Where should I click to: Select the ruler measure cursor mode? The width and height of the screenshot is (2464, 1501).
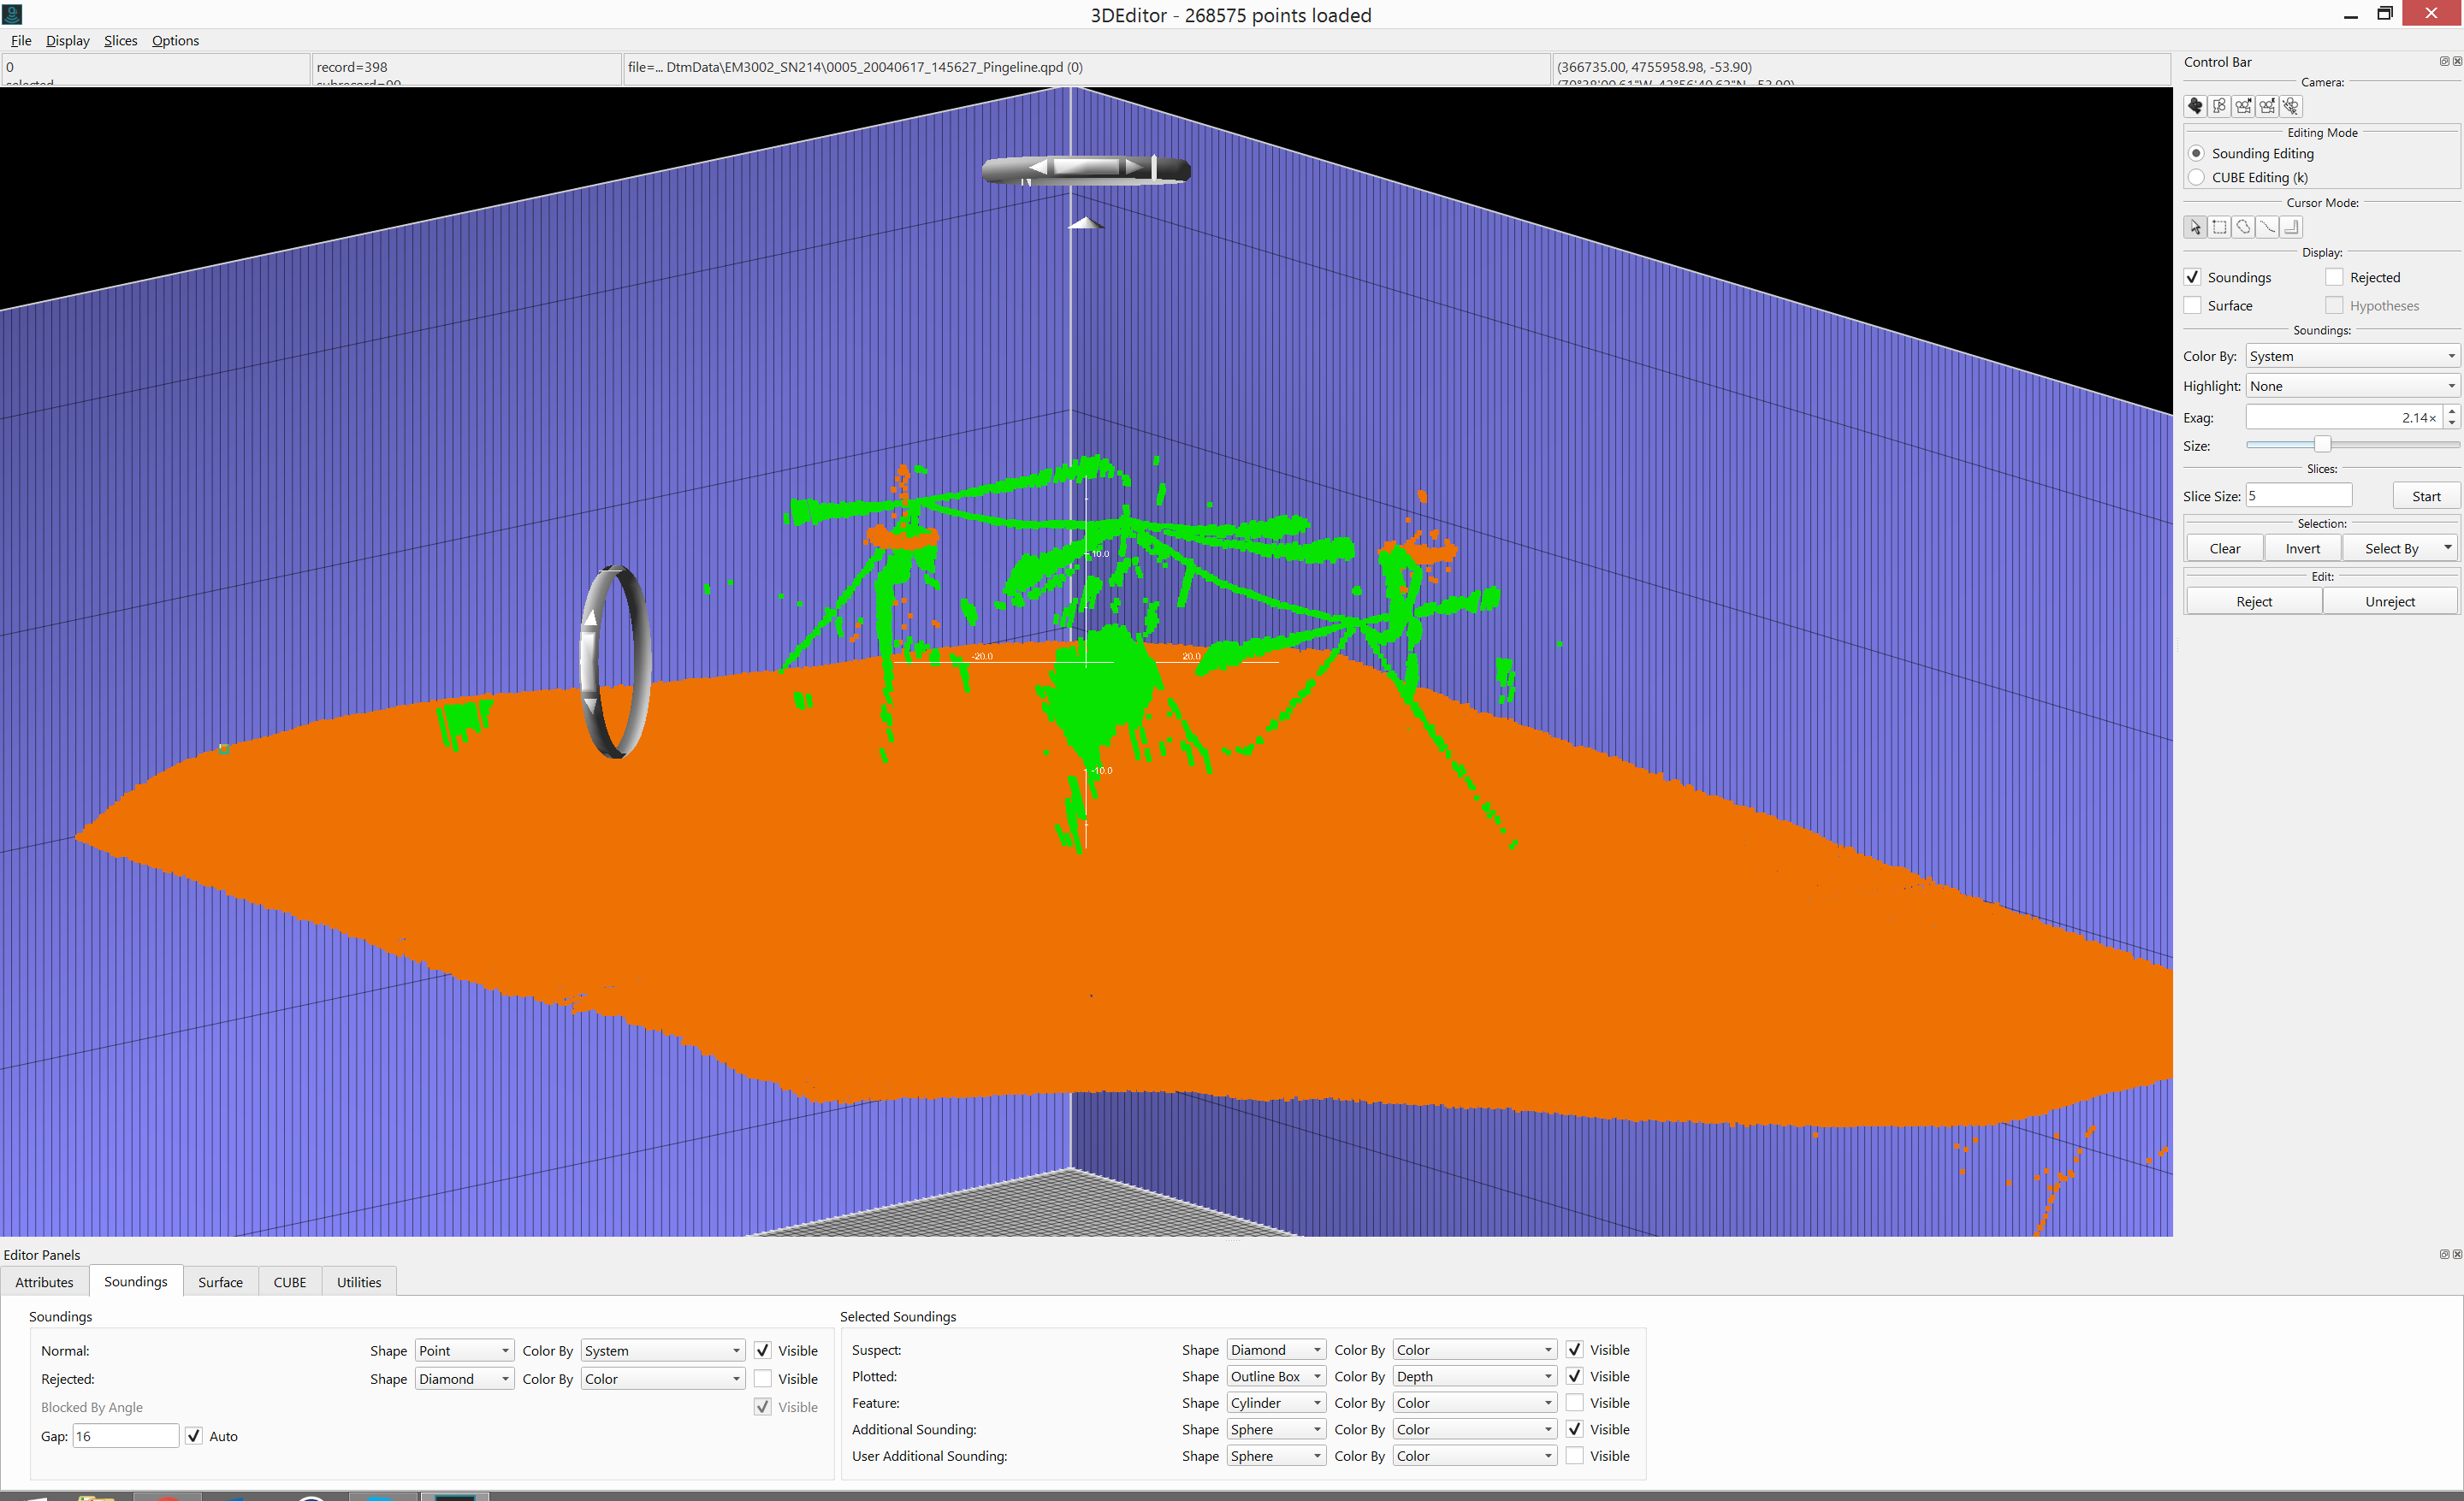coord(2291,228)
